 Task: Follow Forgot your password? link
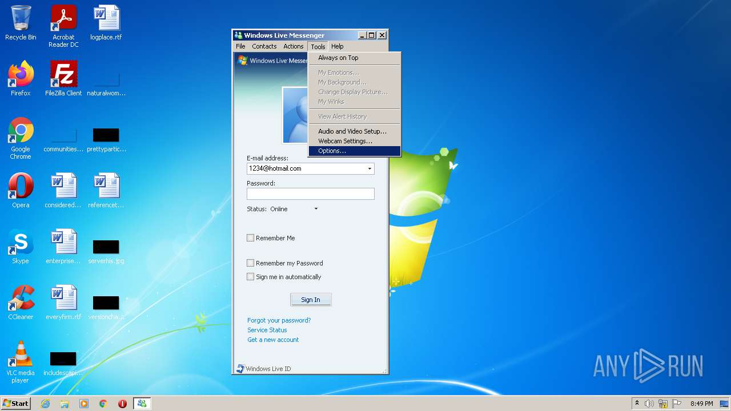(x=279, y=320)
